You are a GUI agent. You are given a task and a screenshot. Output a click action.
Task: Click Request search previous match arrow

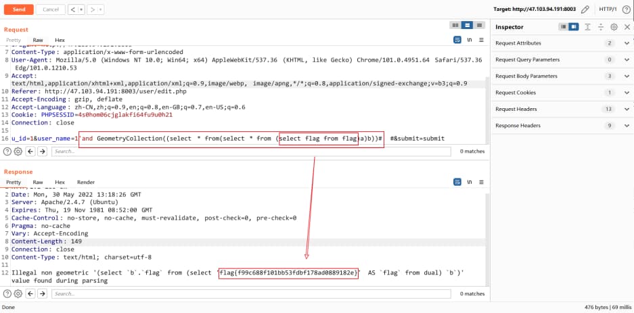tap(30, 151)
